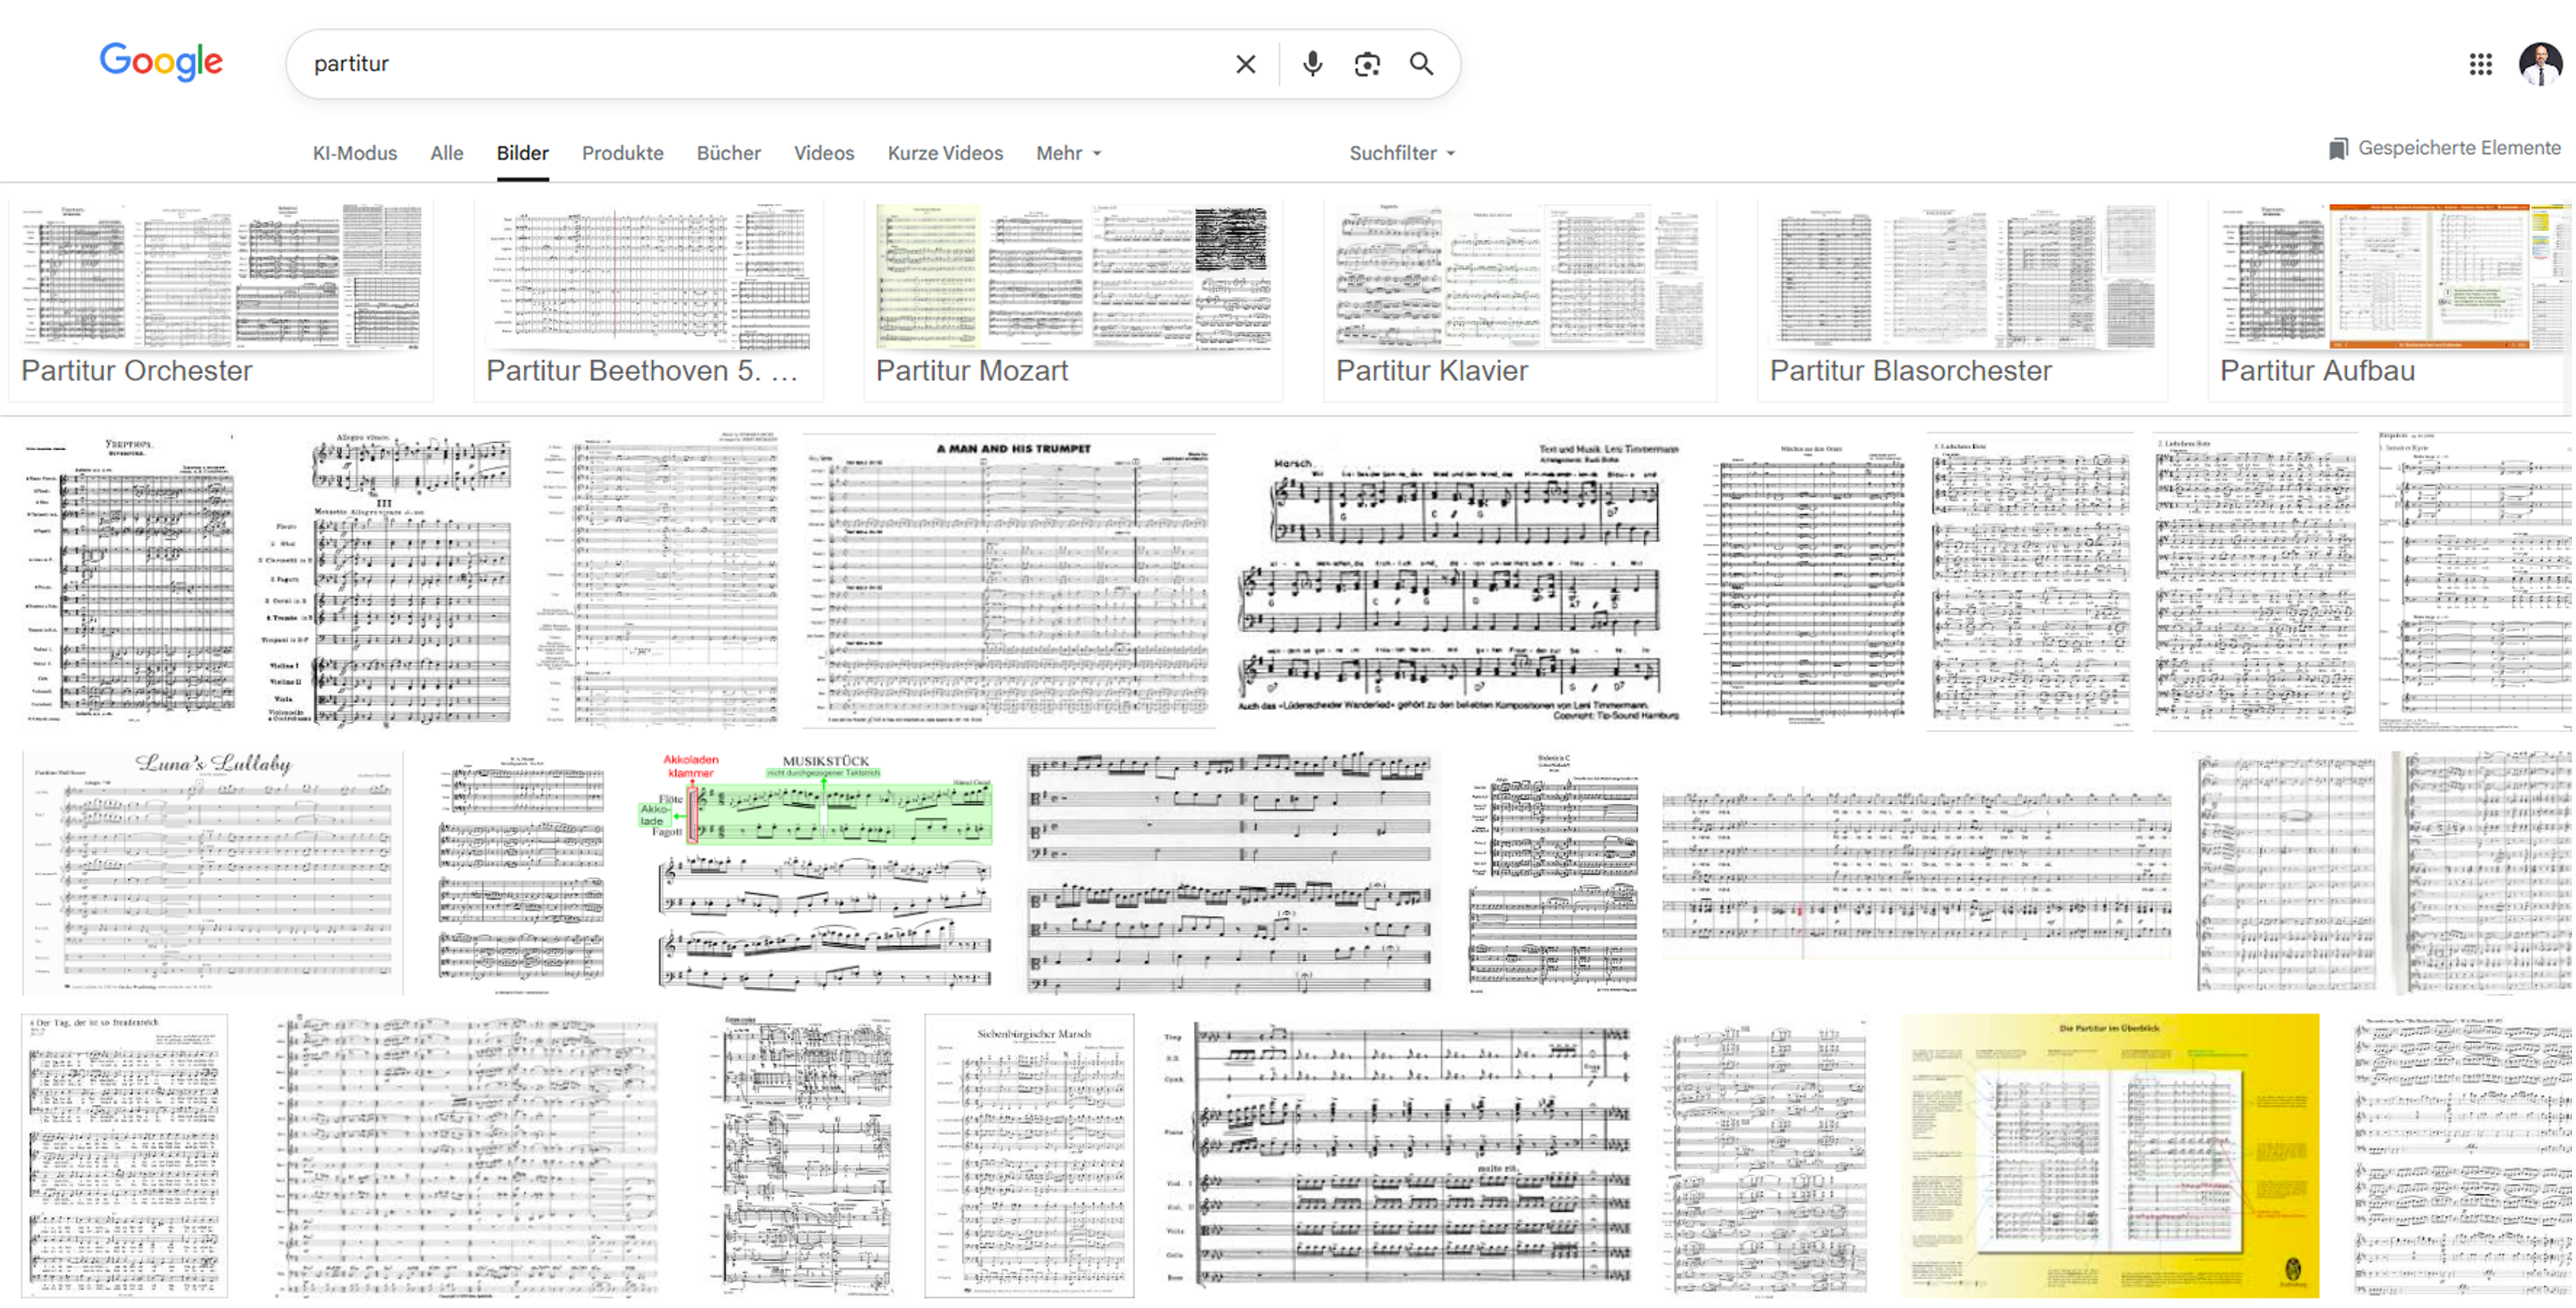Select the Bücher tab
Viewport: 2576px width, 1308px height.
tap(728, 153)
